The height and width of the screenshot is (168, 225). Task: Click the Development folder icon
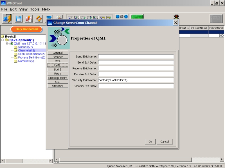[7, 40]
